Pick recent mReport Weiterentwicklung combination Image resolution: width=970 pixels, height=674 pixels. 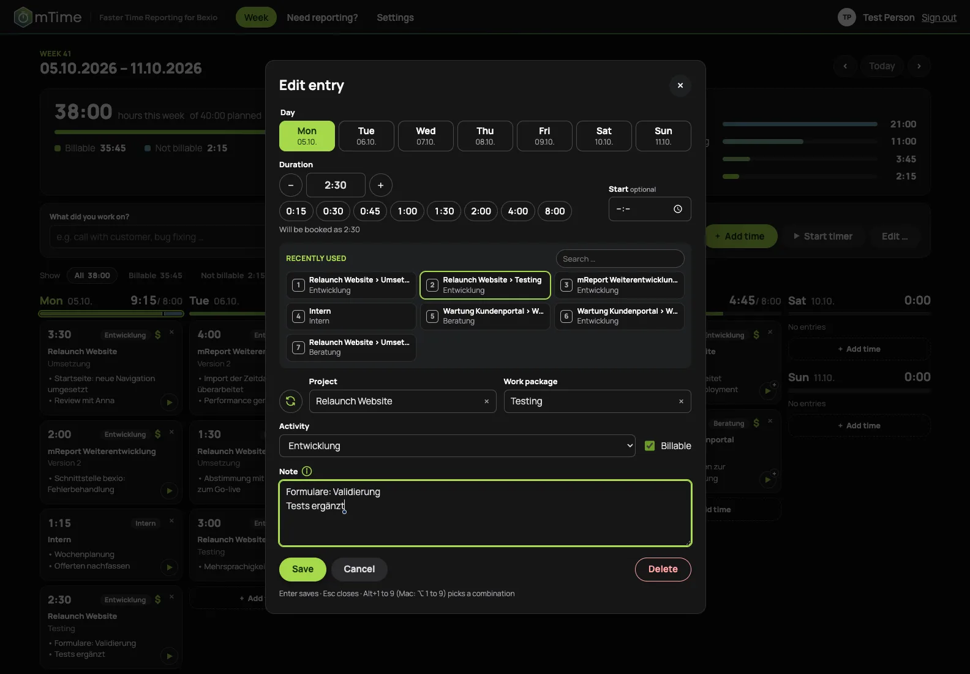[619, 285]
